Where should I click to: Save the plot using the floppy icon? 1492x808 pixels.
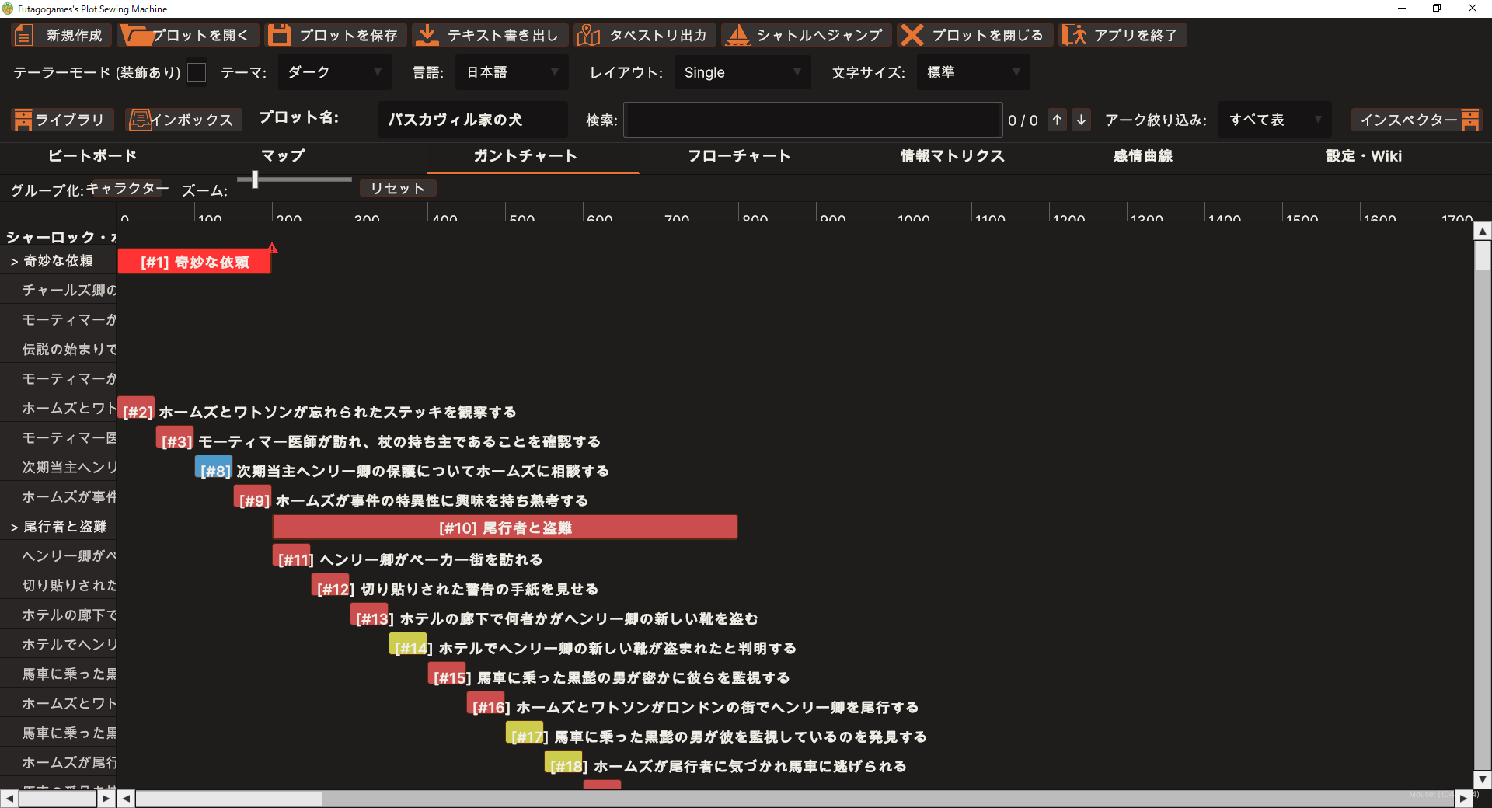(x=279, y=35)
